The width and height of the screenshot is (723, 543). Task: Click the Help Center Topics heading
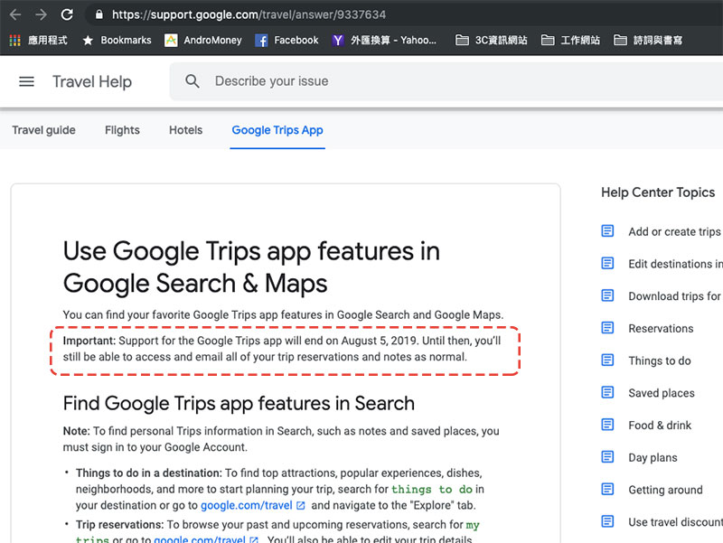(x=658, y=192)
